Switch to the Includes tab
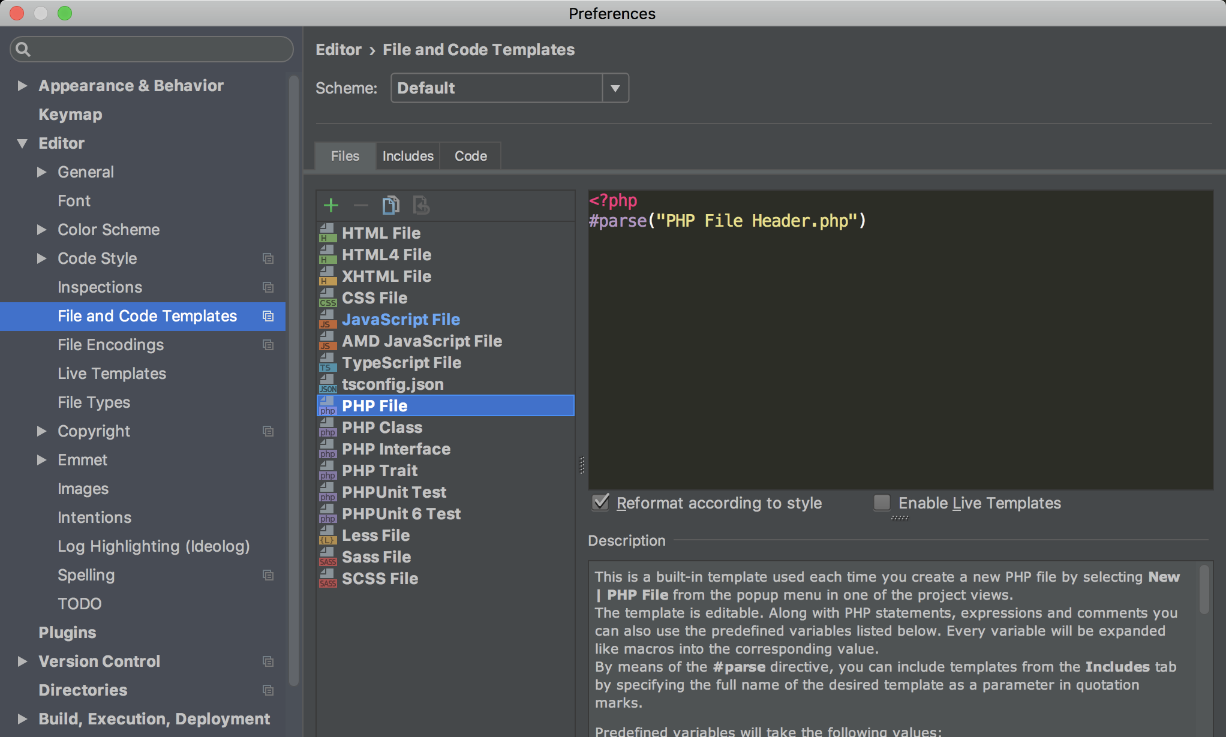Viewport: 1226px width, 737px height. click(x=408, y=156)
